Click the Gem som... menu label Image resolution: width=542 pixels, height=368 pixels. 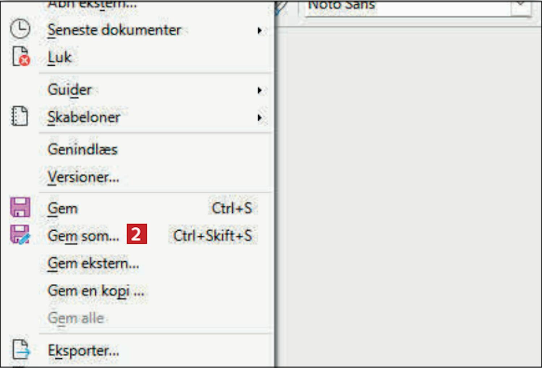[x=83, y=236]
